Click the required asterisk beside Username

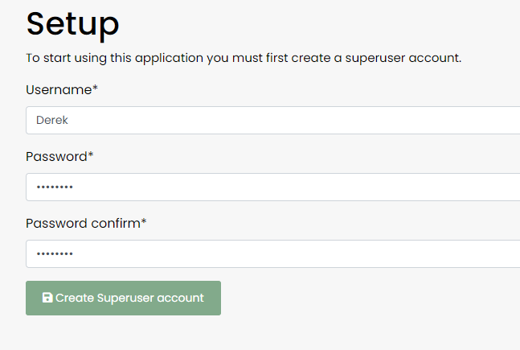[96, 89]
